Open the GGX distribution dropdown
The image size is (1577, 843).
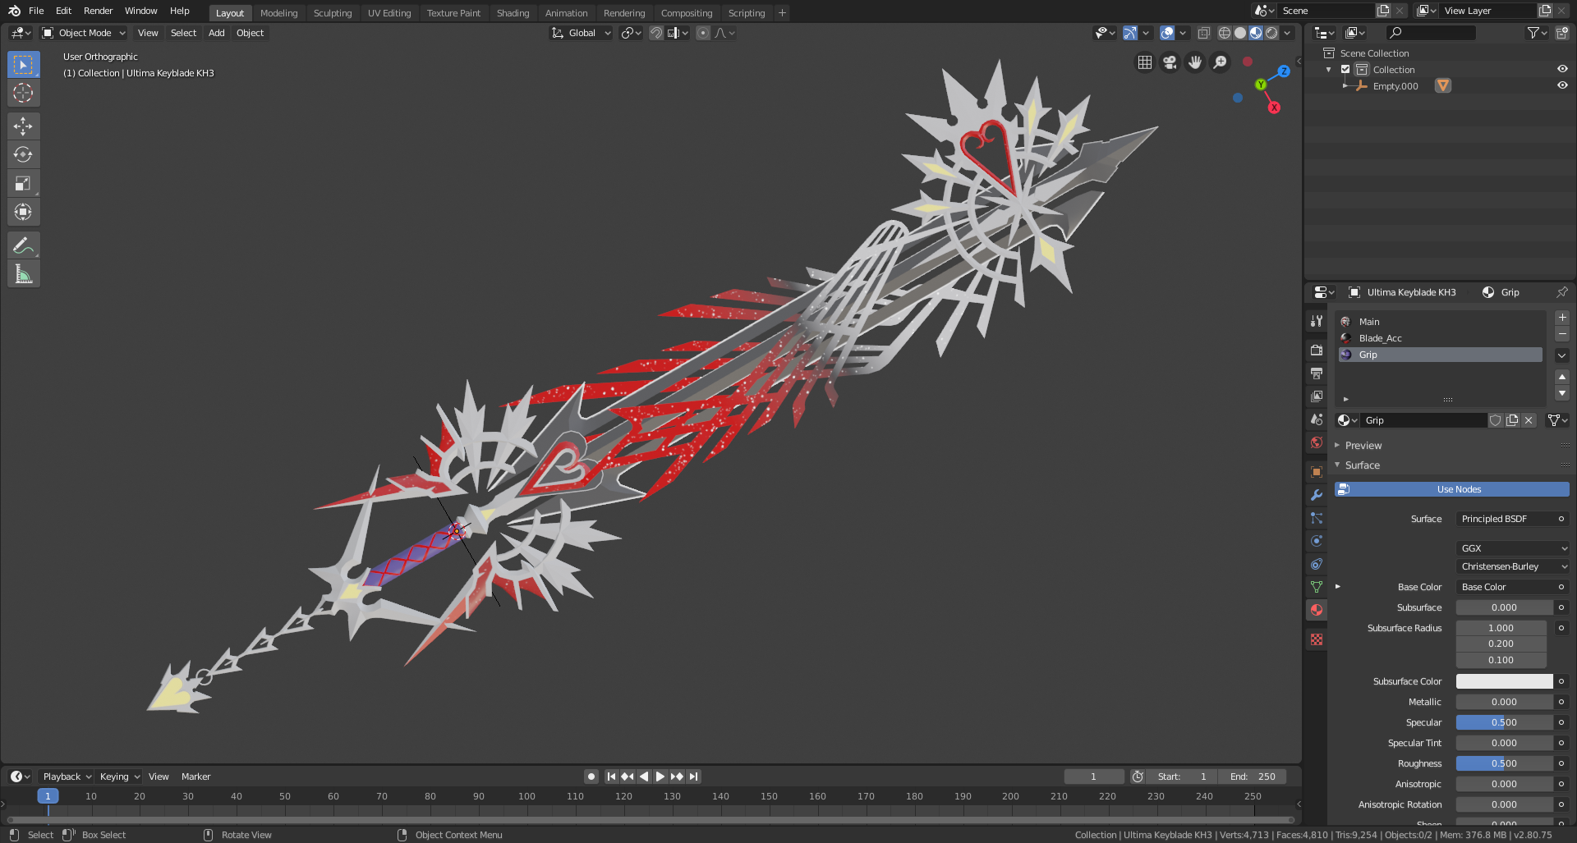[x=1513, y=548]
